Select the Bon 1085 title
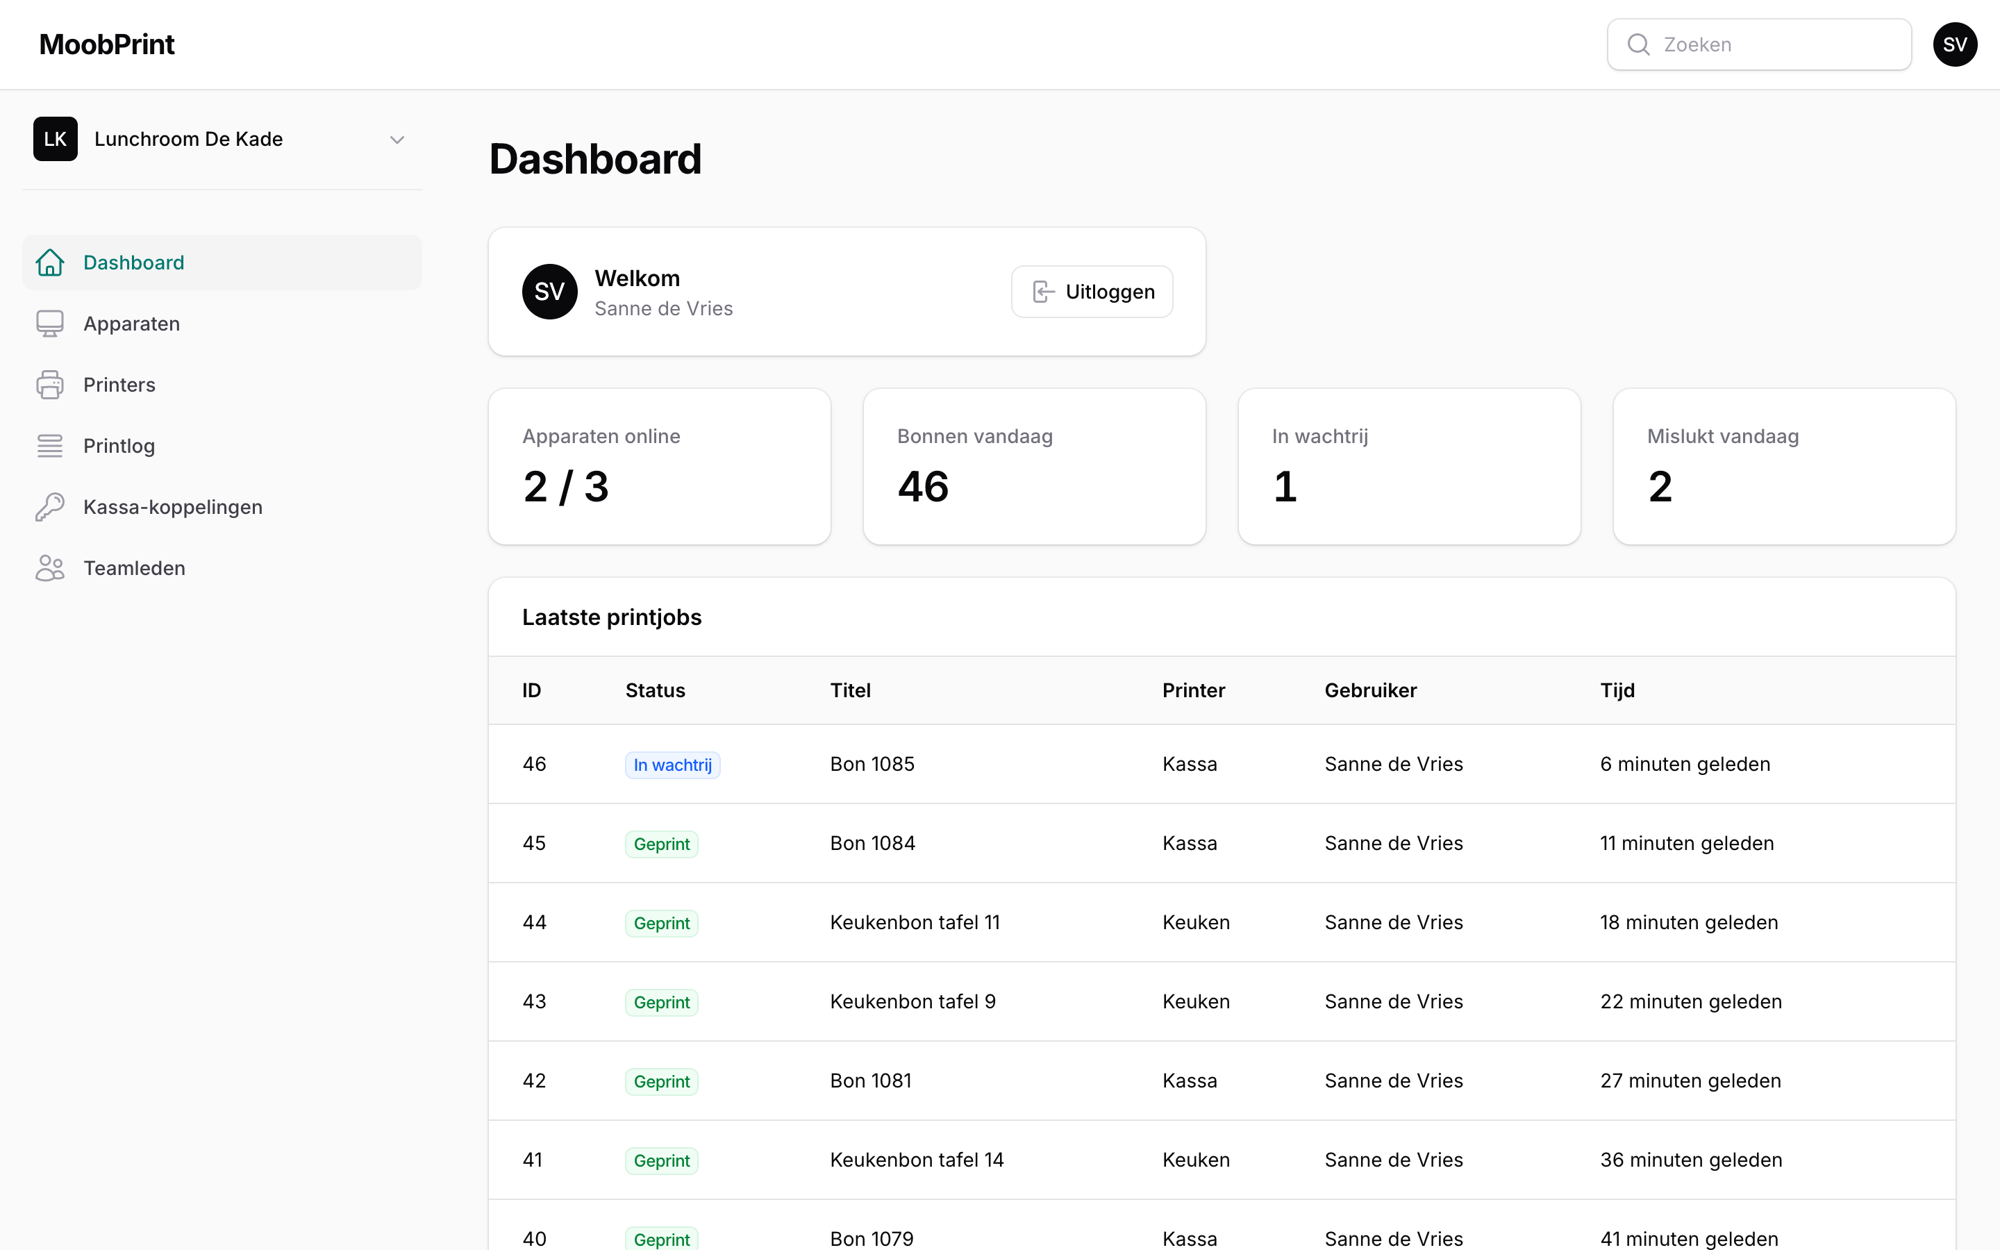The width and height of the screenshot is (2000, 1250). click(x=872, y=764)
